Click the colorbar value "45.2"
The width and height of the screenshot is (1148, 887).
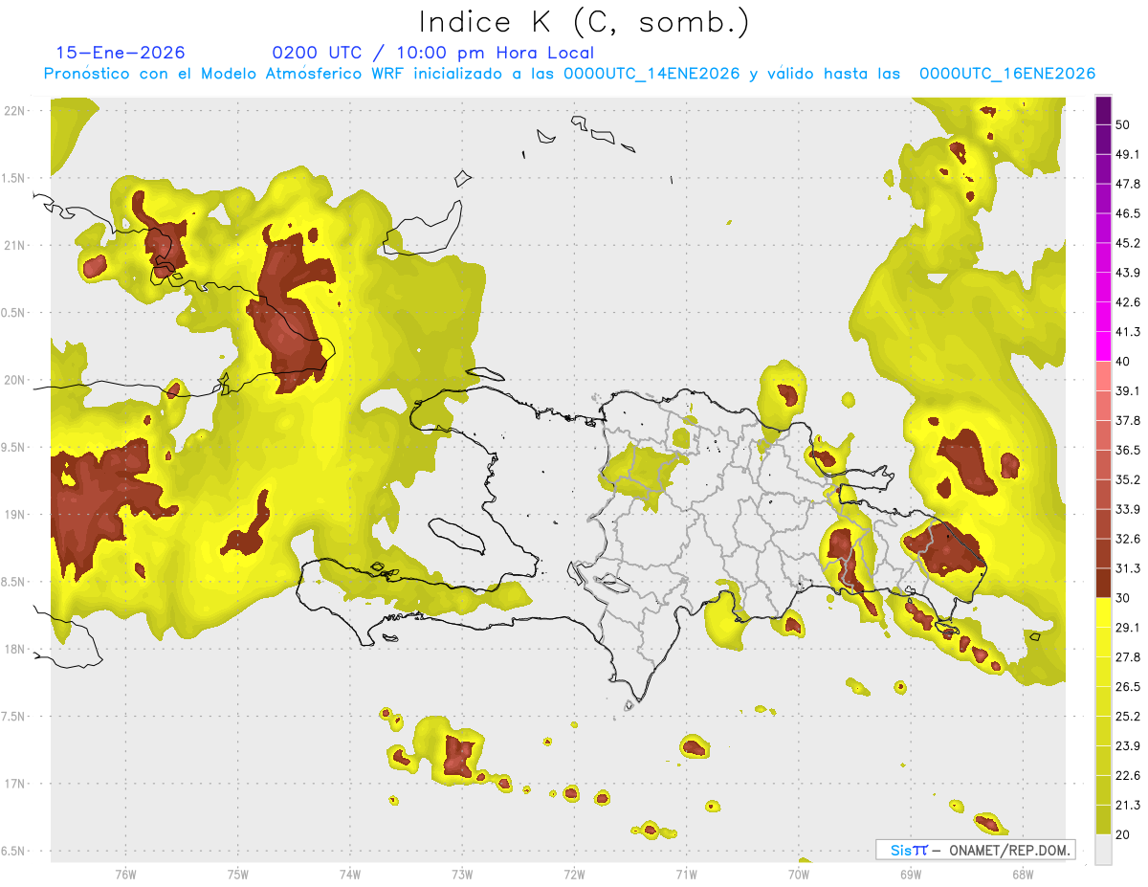(x=1127, y=243)
